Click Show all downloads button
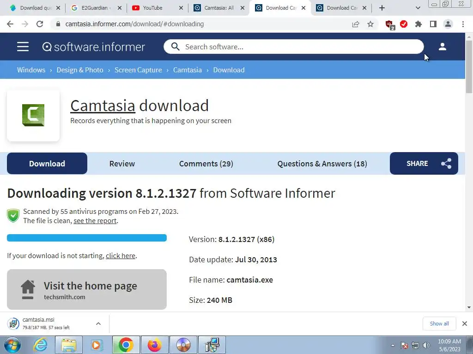The height and width of the screenshot is (354, 473). (439, 324)
